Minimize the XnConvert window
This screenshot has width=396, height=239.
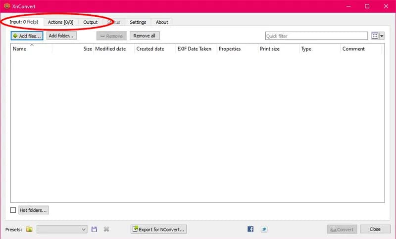click(348, 6)
